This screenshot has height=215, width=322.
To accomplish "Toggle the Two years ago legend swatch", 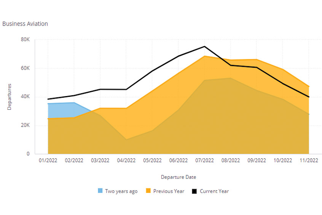I will click(100, 191).
